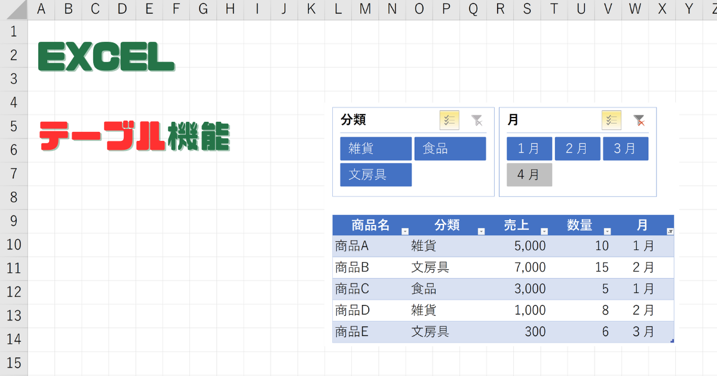The width and height of the screenshot is (717, 376).
Task: Select the 1月 cell in 商品C row
Action: [x=644, y=289]
